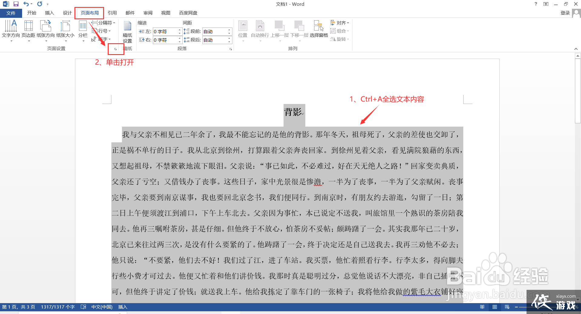Open the 页边距 margins gallery

point(28,31)
